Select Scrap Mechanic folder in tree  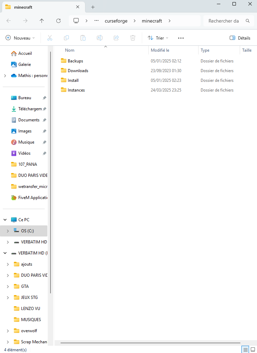30,342
